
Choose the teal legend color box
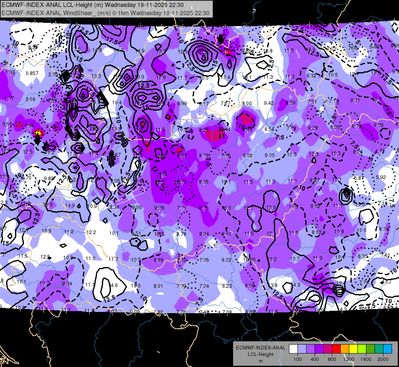[x=379, y=349]
